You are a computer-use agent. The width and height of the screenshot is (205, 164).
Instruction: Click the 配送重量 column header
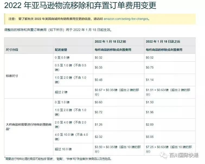click(x=61, y=50)
